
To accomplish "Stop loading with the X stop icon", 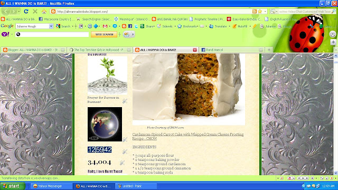I will coord(35,12).
